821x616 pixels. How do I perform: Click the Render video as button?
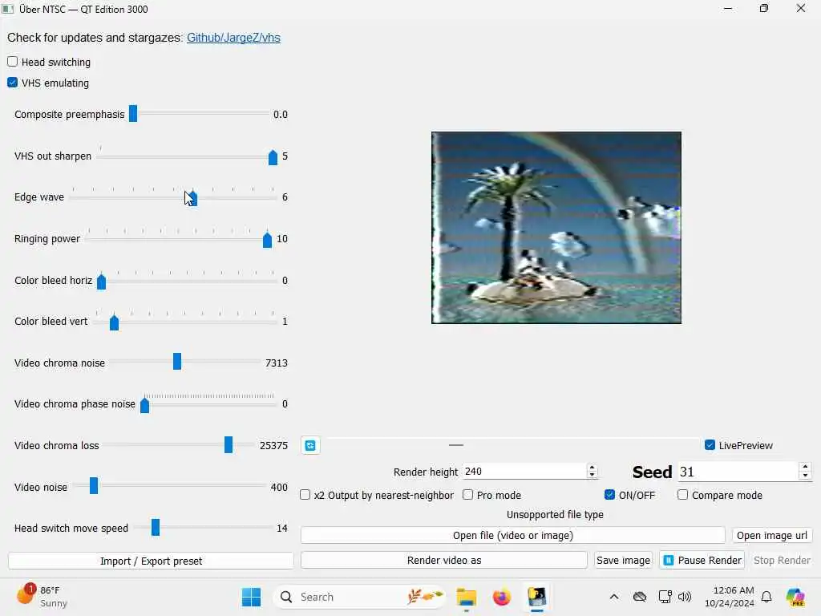tap(444, 561)
